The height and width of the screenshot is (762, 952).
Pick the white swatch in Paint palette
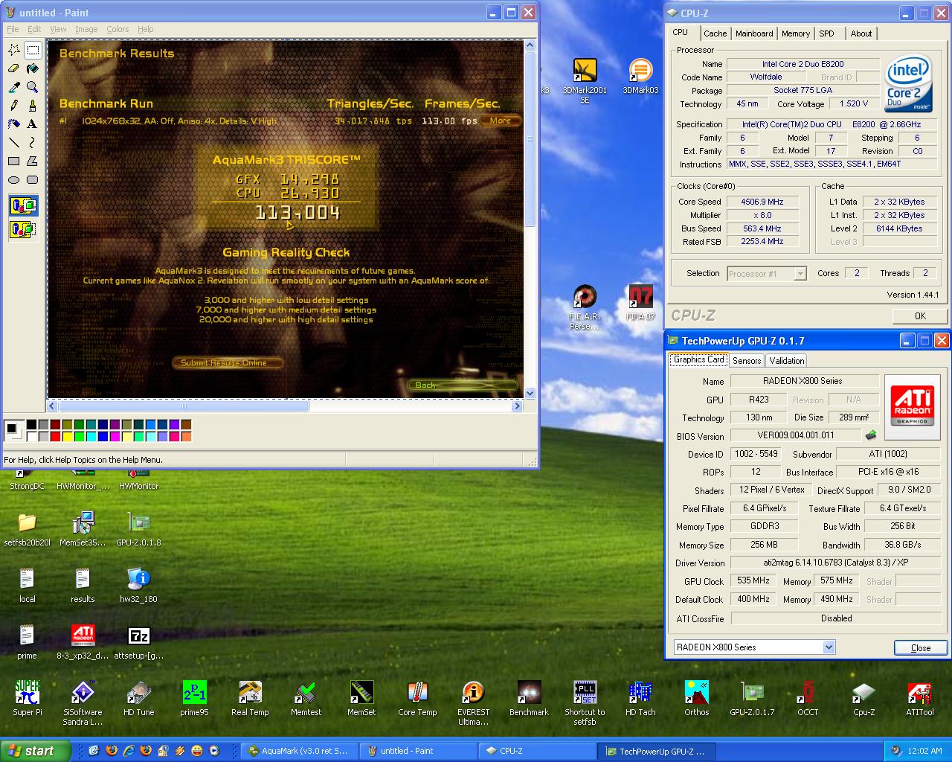(x=32, y=437)
